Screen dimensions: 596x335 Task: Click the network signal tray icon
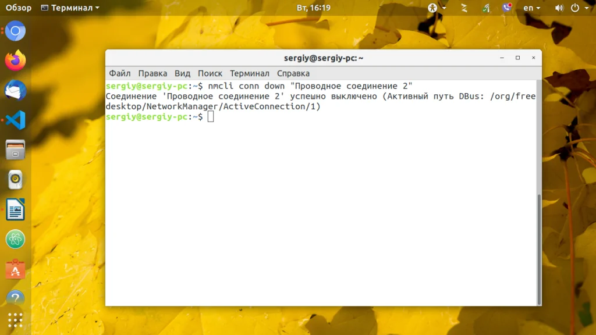coord(486,8)
